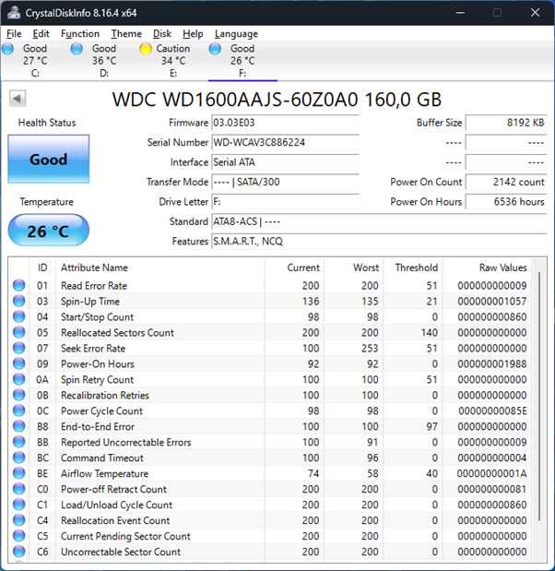Open the Language menu

pos(236,34)
